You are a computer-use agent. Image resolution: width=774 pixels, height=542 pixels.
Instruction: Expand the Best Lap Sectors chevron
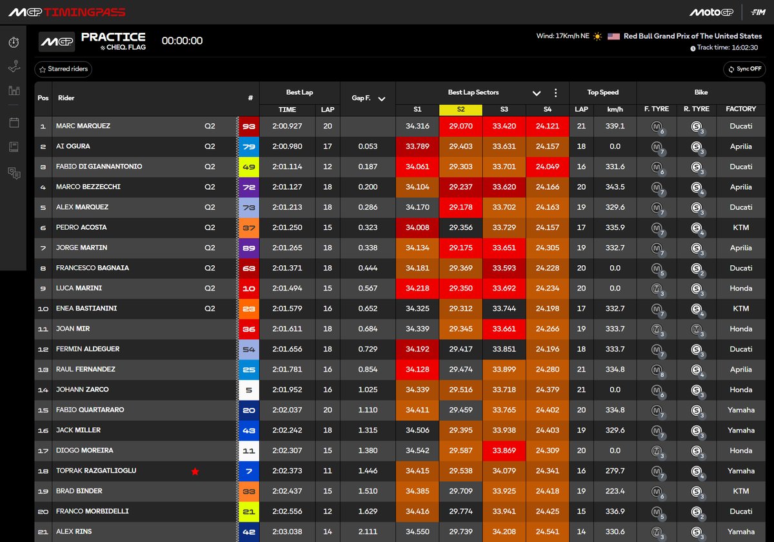click(537, 93)
